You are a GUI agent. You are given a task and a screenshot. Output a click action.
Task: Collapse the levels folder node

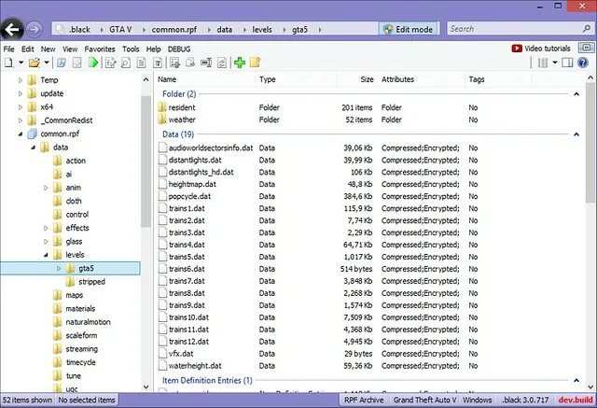(x=46, y=255)
